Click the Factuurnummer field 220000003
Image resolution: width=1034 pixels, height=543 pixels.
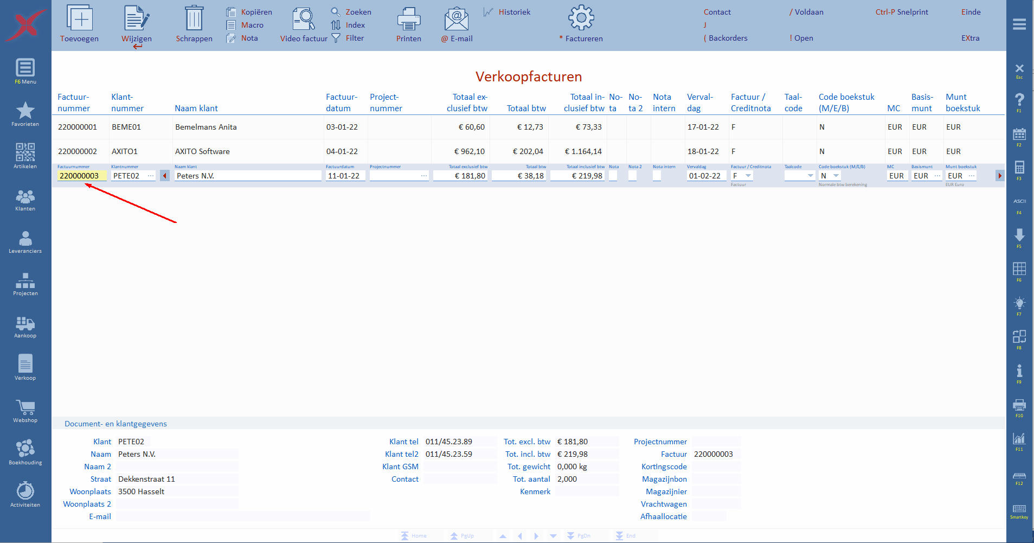coord(82,176)
